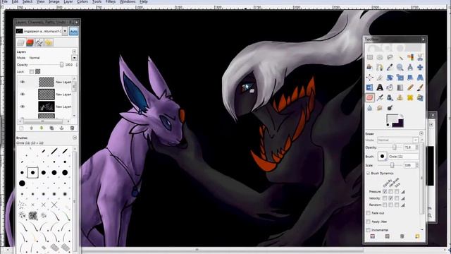The width and height of the screenshot is (451, 254).
Task: Select the Ink tool
Action: (390, 97)
